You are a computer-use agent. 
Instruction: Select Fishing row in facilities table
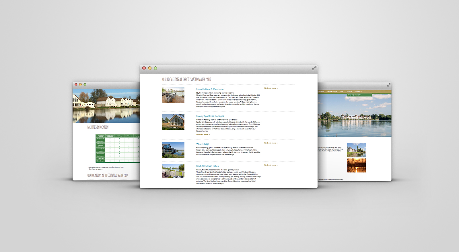(x=118, y=151)
